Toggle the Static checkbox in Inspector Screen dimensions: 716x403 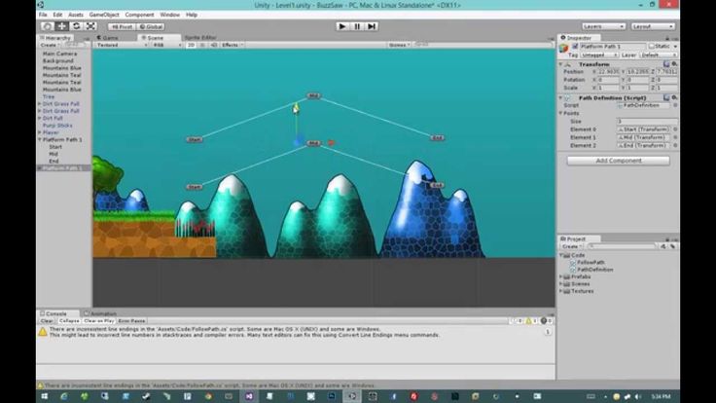click(651, 47)
